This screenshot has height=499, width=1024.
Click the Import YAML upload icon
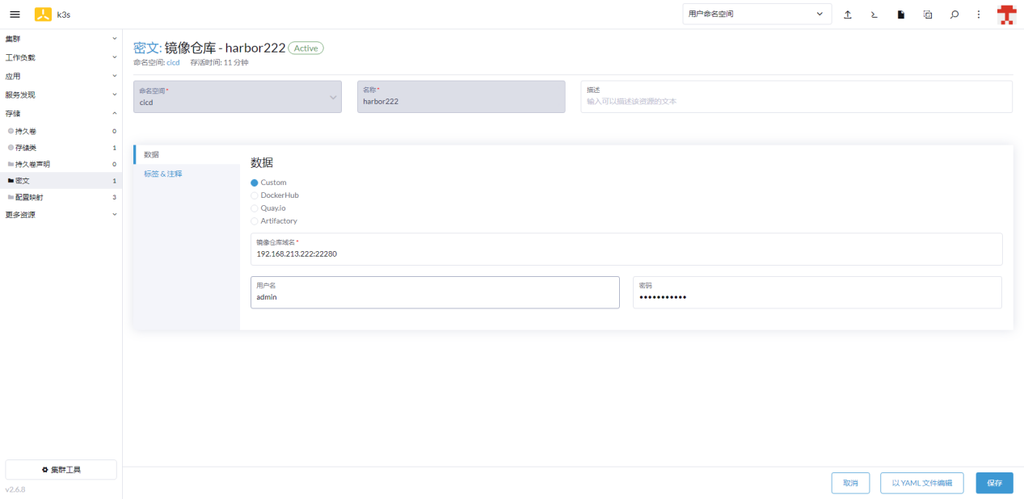coord(848,15)
